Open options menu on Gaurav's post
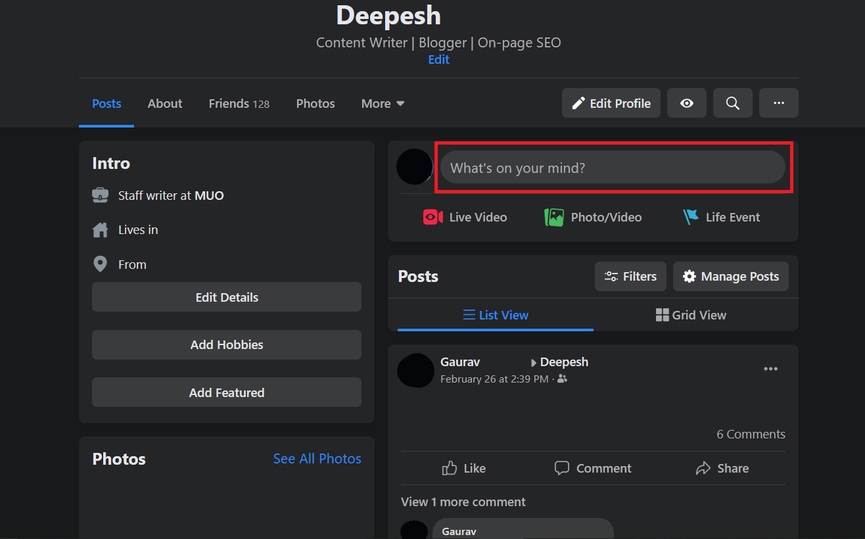Viewport: 865px width, 539px height. (x=770, y=369)
